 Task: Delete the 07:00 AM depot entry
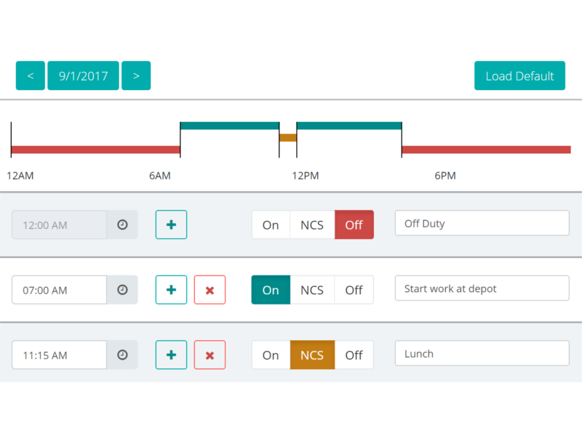(210, 290)
